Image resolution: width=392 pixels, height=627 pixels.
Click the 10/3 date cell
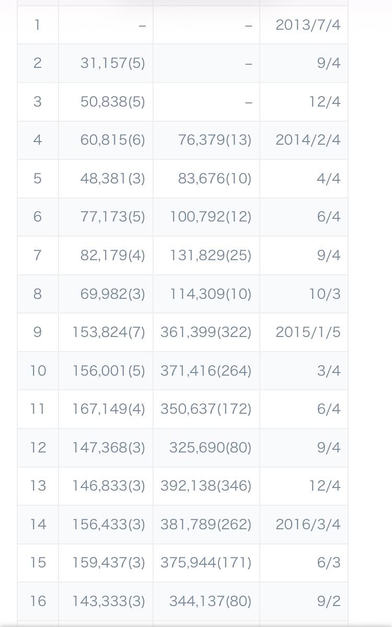(x=325, y=294)
